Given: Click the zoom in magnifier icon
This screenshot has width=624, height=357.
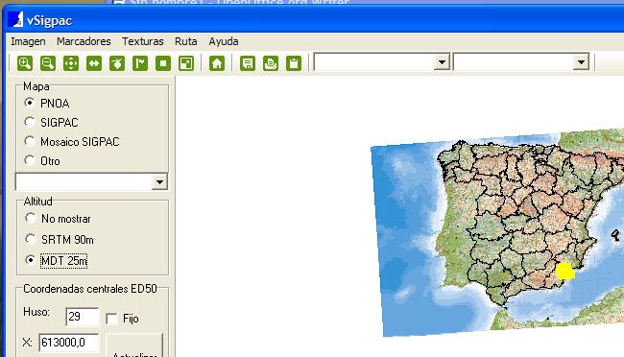Looking at the screenshot, I should click(25, 63).
